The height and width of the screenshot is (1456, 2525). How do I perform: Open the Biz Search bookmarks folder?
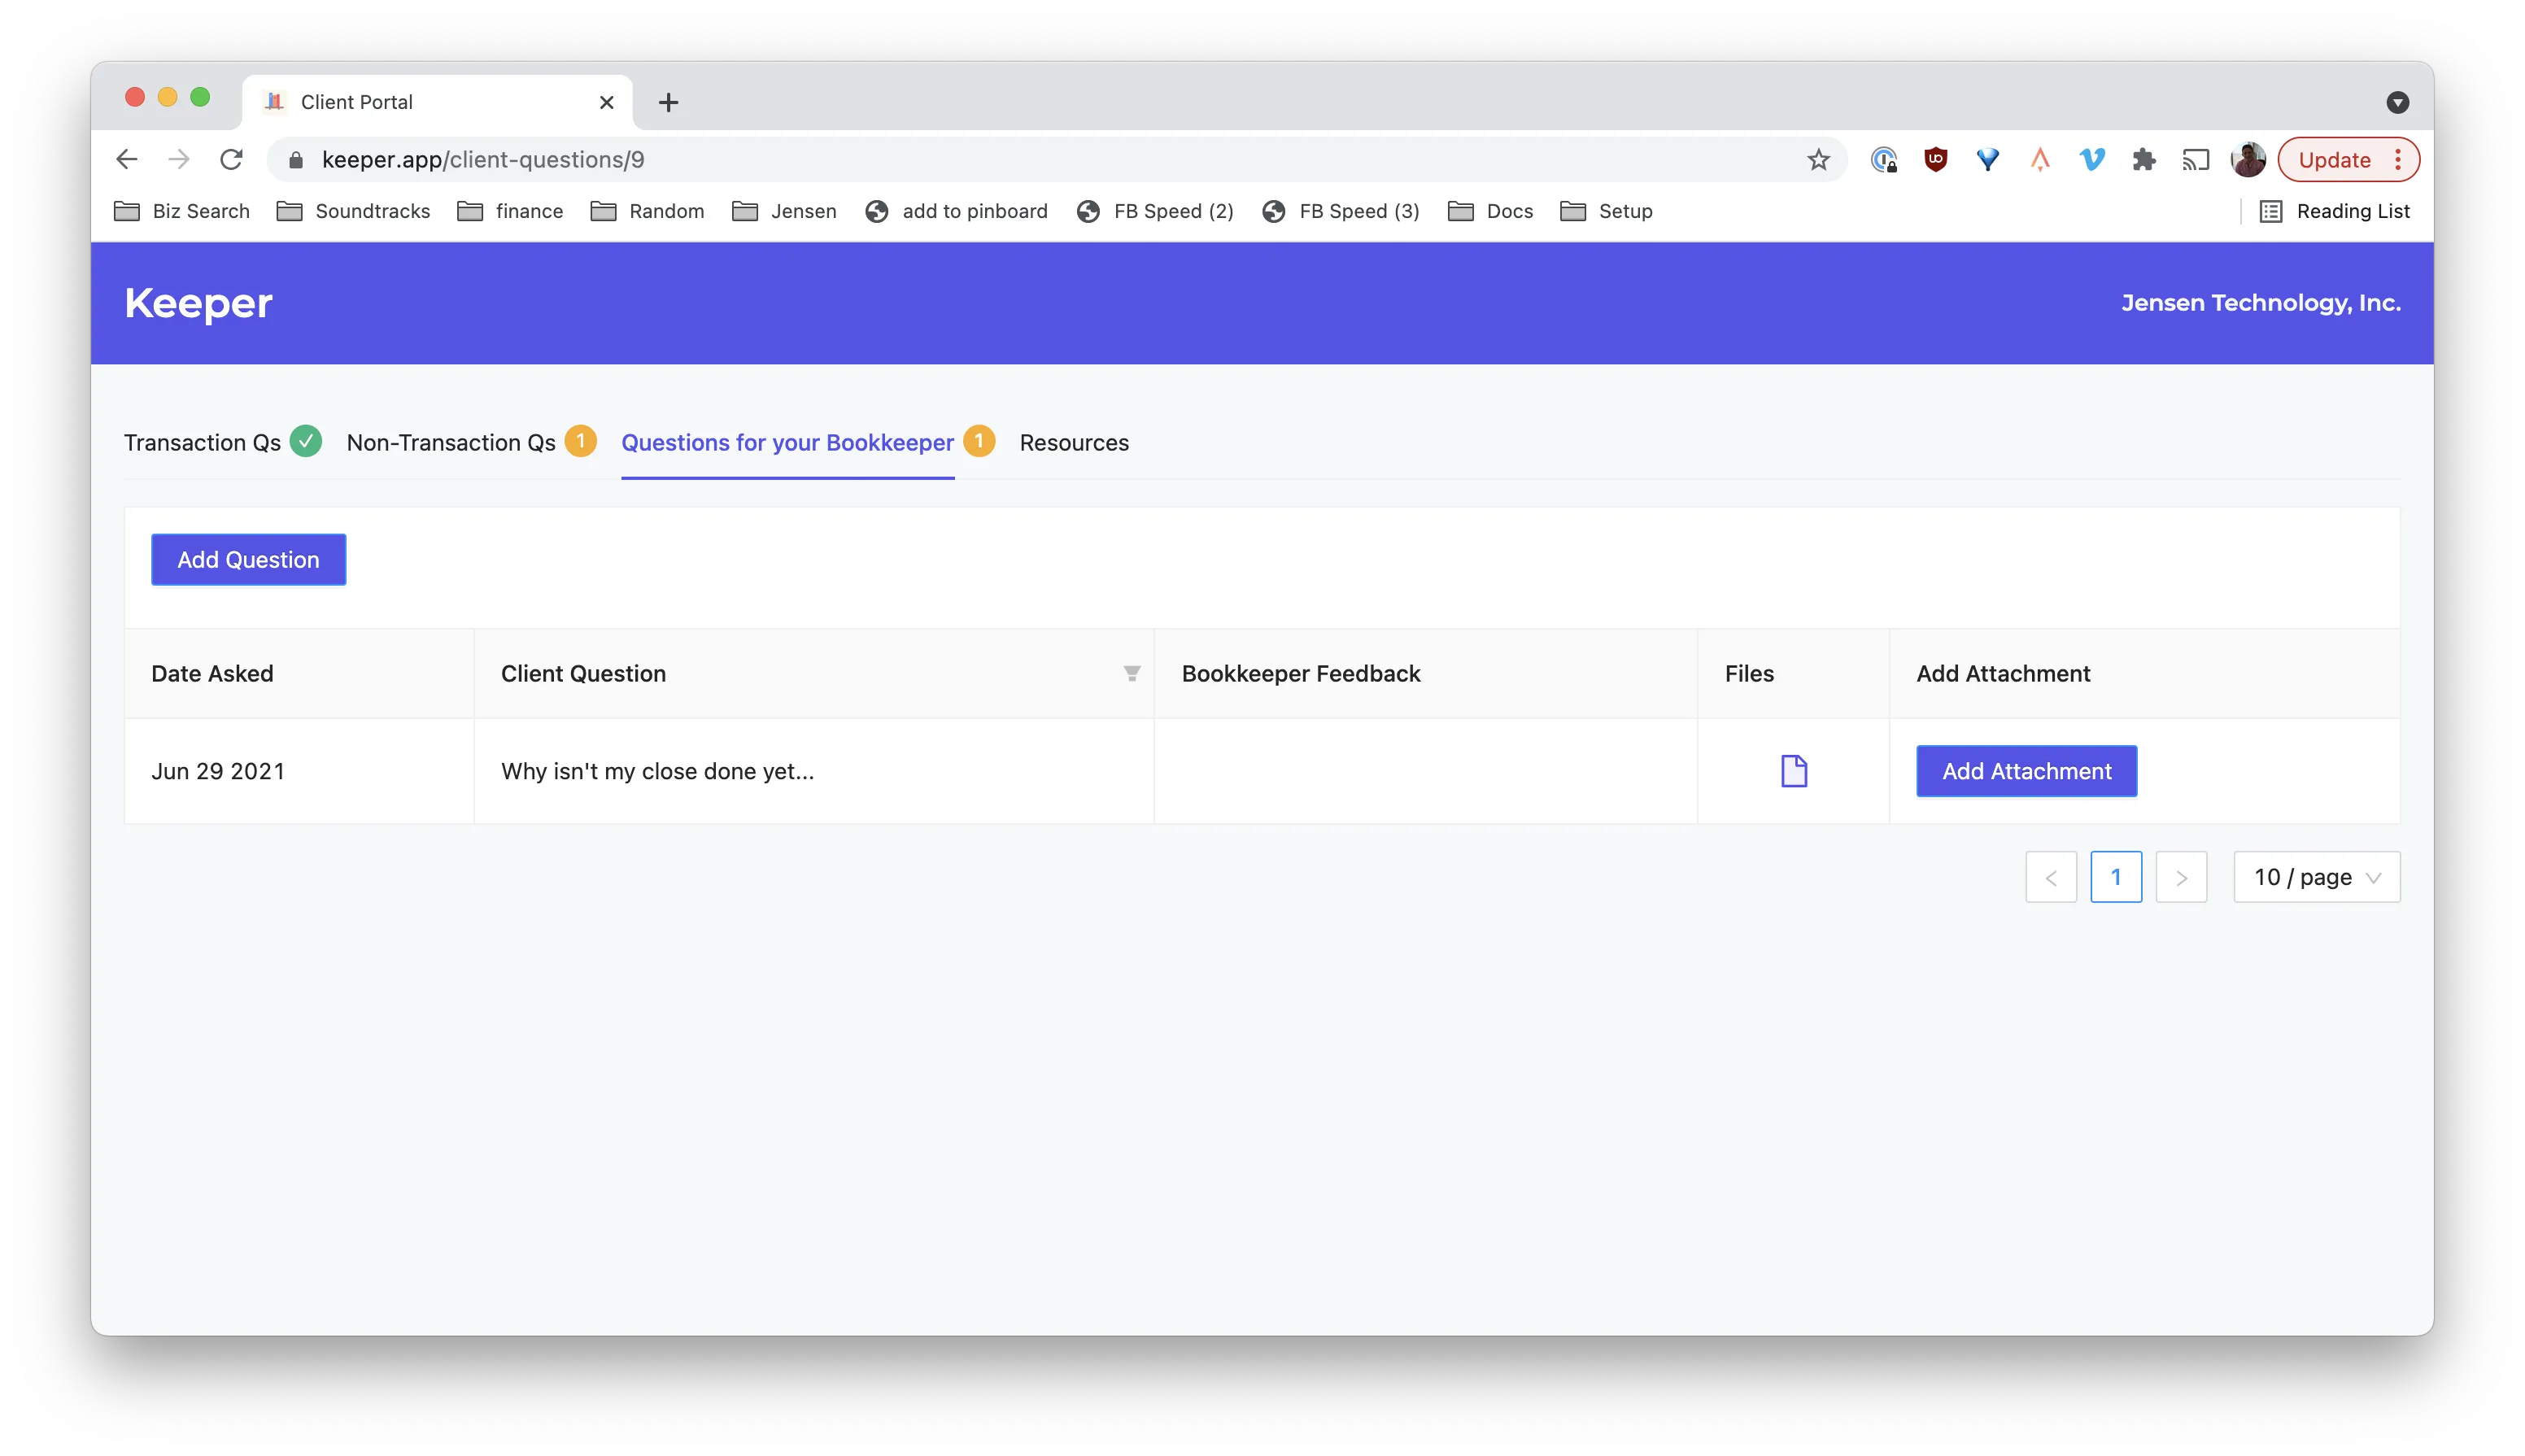tap(182, 211)
